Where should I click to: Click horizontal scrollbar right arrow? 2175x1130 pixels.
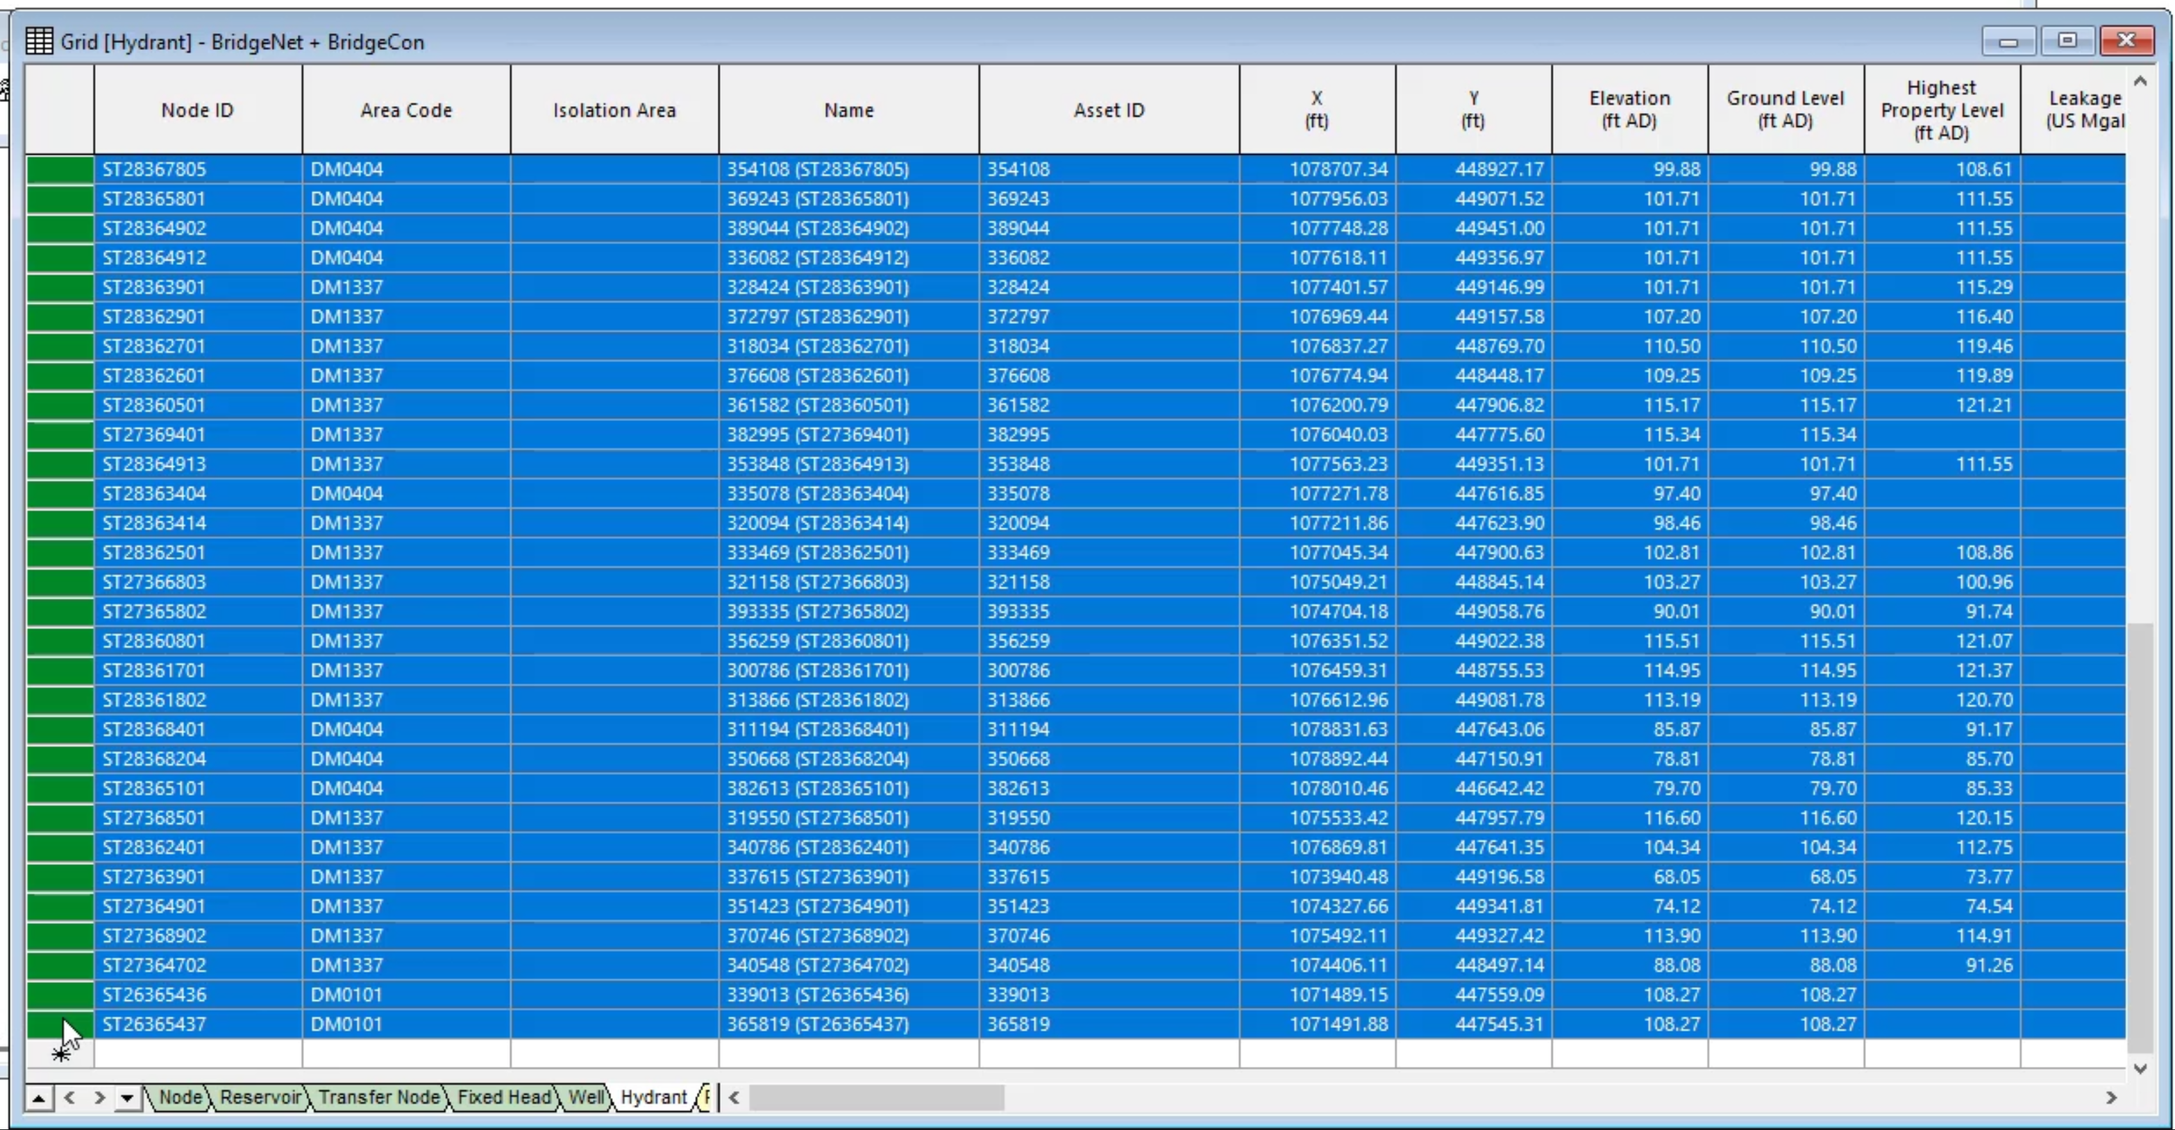2111,1098
